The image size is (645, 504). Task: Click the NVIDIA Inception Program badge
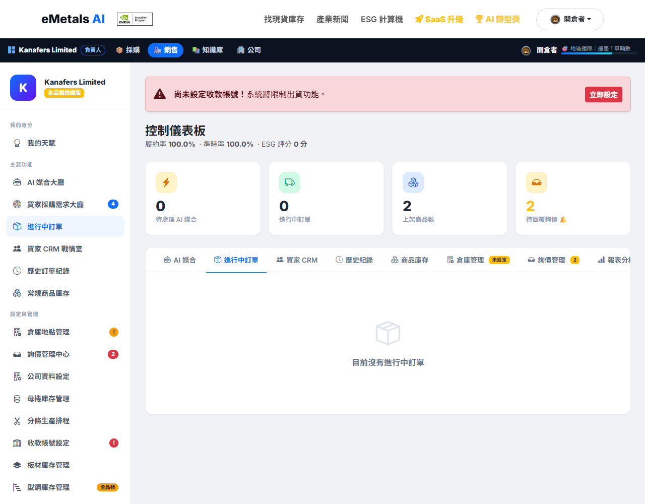[135, 19]
